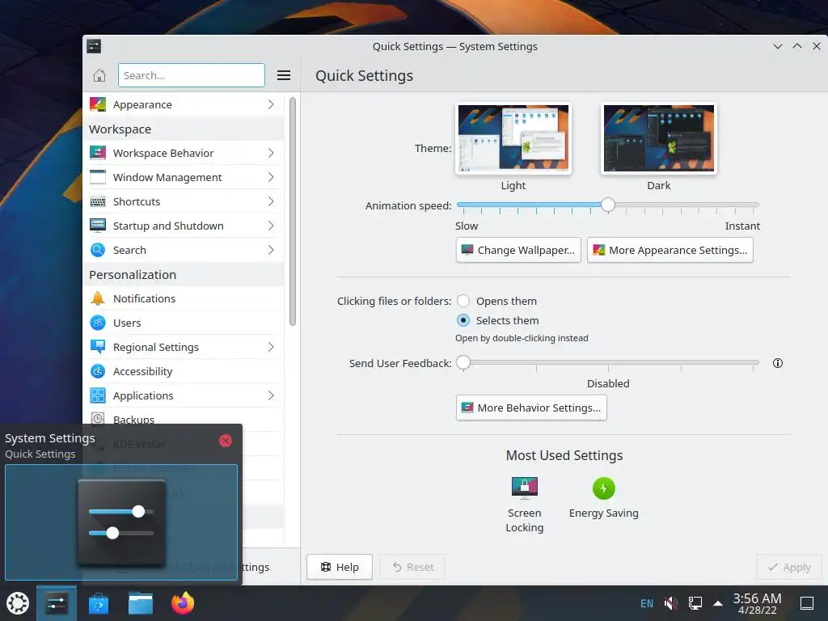Click System Settings taskbar icon

(x=57, y=603)
